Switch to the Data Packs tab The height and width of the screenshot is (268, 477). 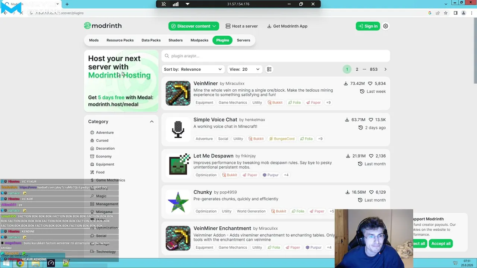[x=151, y=40]
